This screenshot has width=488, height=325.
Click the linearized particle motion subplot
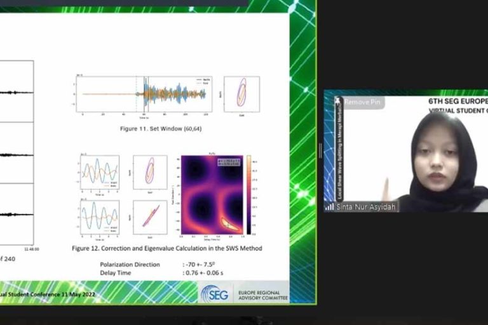coord(150,217)
